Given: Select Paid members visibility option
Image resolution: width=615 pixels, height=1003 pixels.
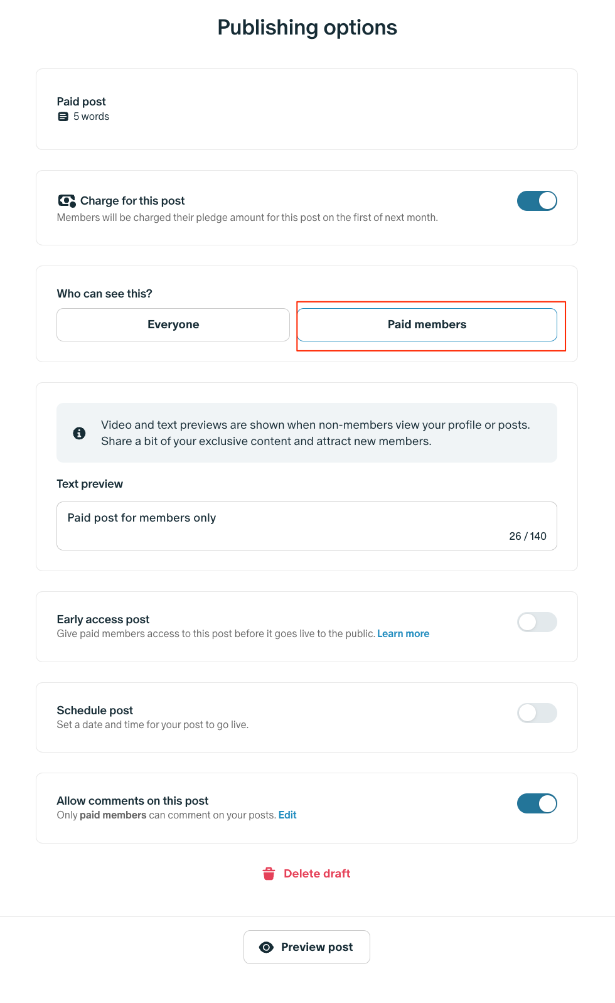Looking at the screenshot, I should click(427, 324).
